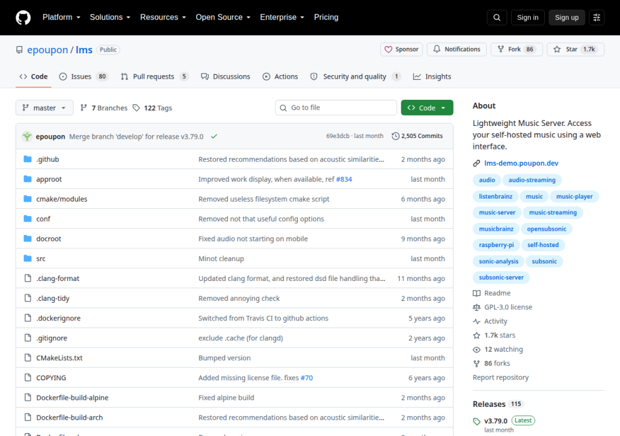The width and height of the screenshot is (620, 436).
Task: Click the commit history clock icon
Action: click(395, 136)
